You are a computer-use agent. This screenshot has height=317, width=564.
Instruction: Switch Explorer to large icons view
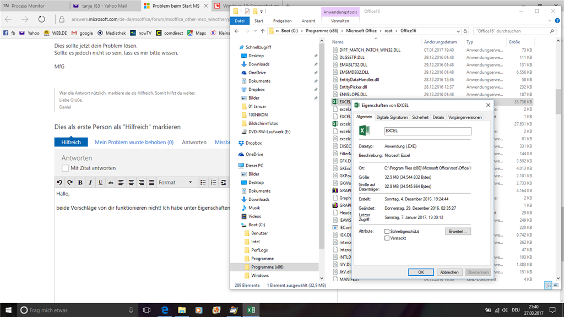coord(556,285)
